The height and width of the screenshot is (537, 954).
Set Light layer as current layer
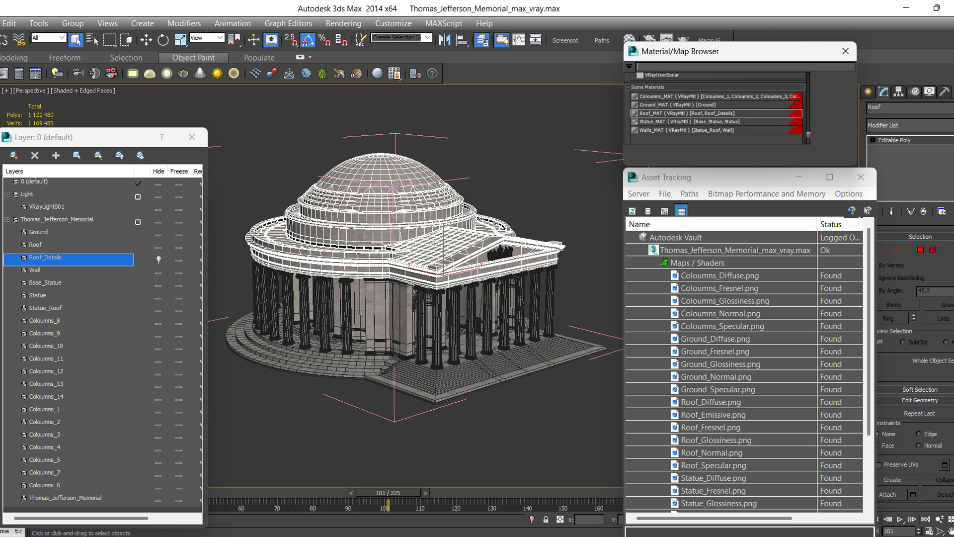tap(138, 197)
